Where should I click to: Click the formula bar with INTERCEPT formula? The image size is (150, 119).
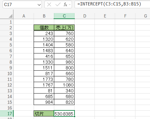(112, 4)
